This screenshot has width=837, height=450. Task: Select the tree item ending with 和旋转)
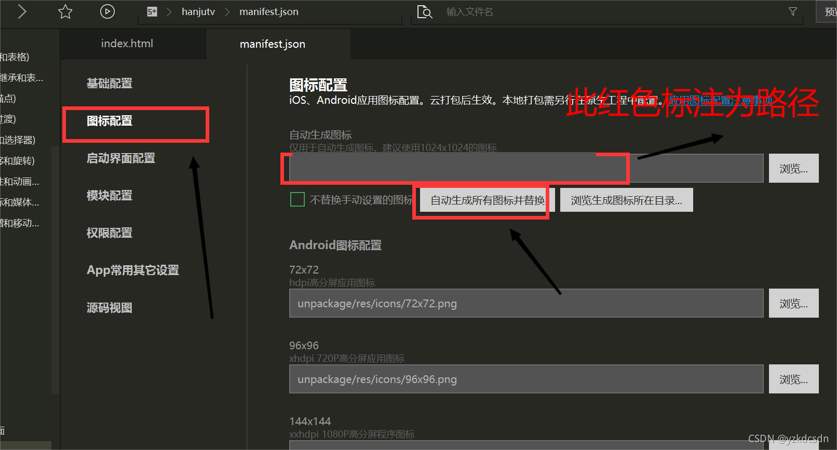(x=17, y=161)
